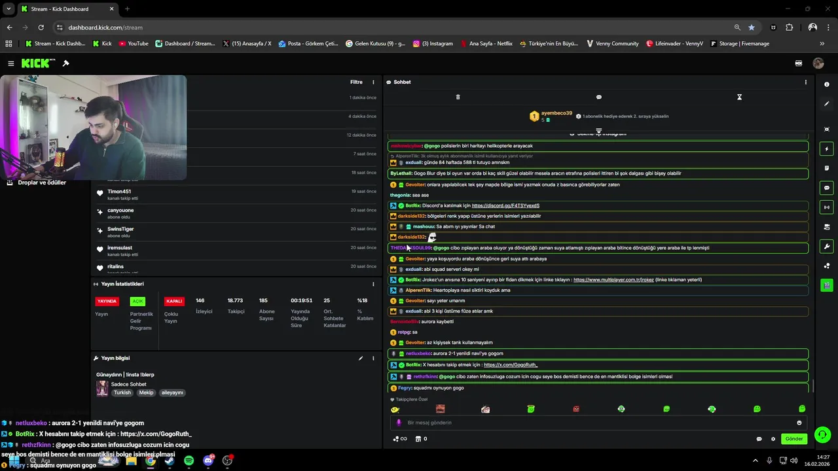838x471 pixels.
Task: Click the broadcast signal icon in right sidebar
Action: pyautogui.click(x=827, y=207)
